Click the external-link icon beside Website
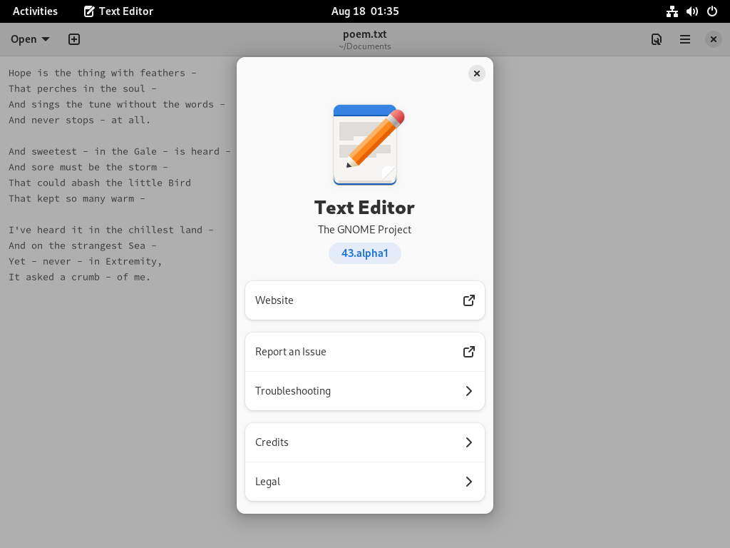The image size is (730, 548). pyautogui.click(x=469, y=300)
